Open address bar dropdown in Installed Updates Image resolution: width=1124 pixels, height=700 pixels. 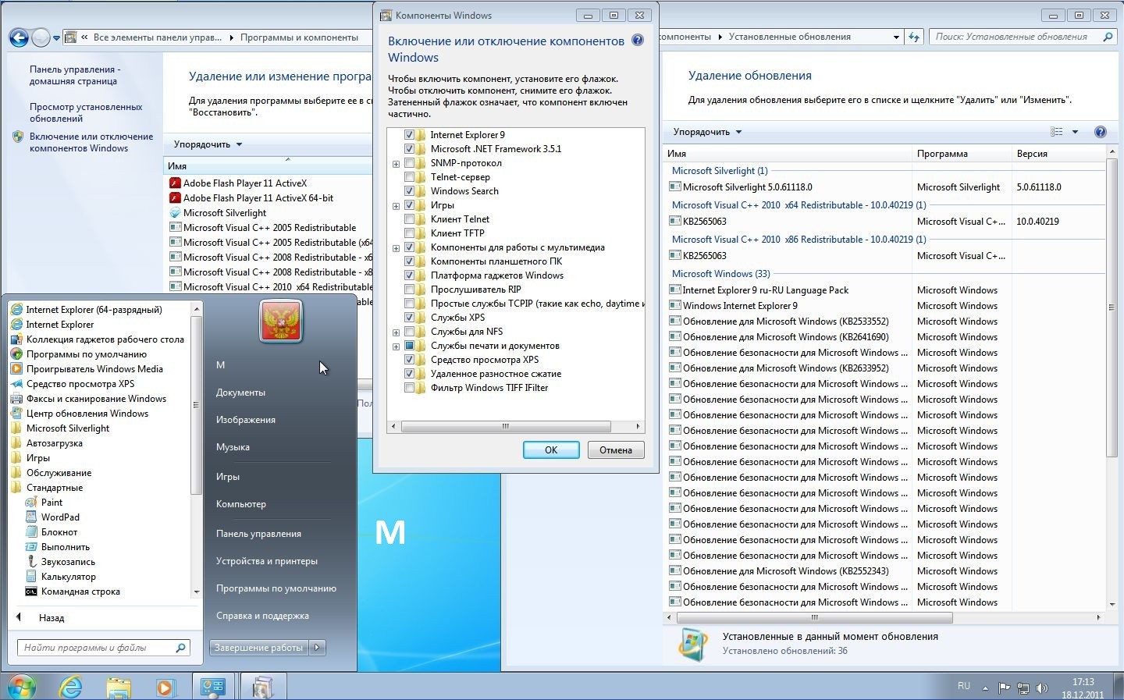(896, 37)
